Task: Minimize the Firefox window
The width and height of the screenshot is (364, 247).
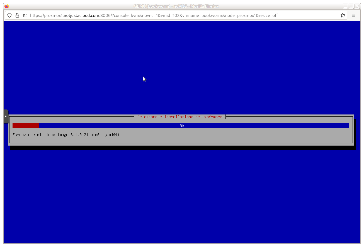Action: click(345, 6)
